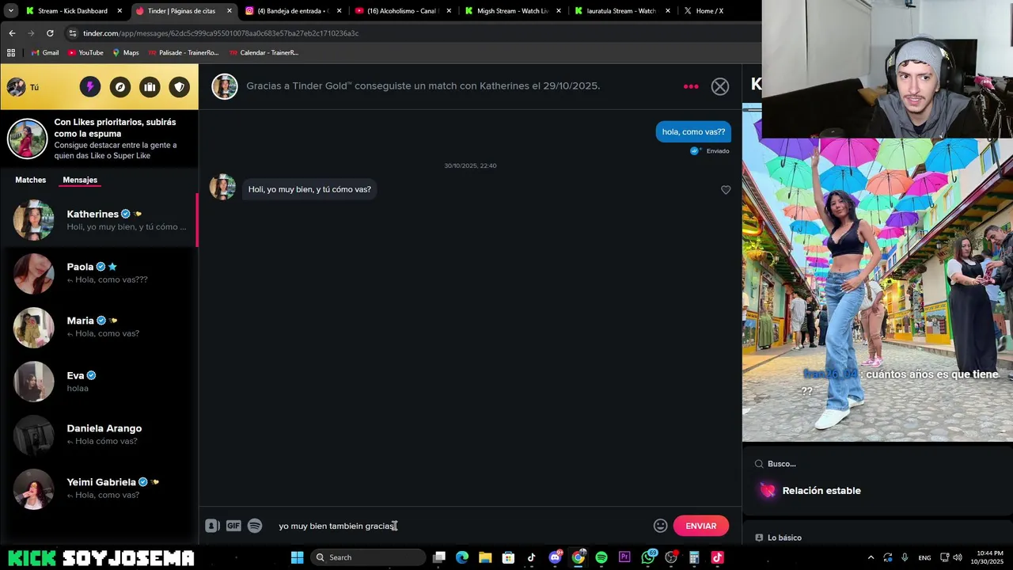
Task: Open Spotify from taskbar
Action: pos(601,557)
